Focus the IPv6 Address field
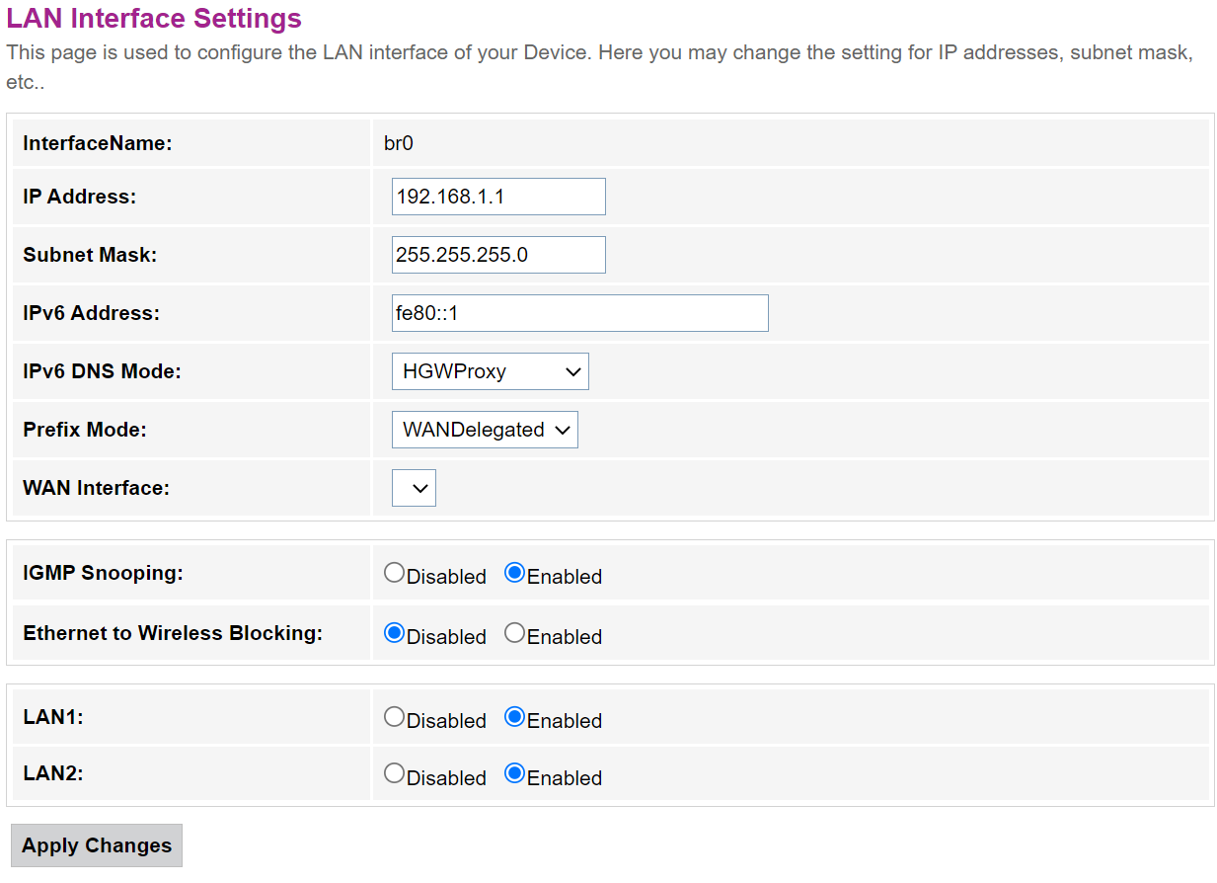This screenshot has height=883, width=1217. pyautogui.click(x=579, y=313)
